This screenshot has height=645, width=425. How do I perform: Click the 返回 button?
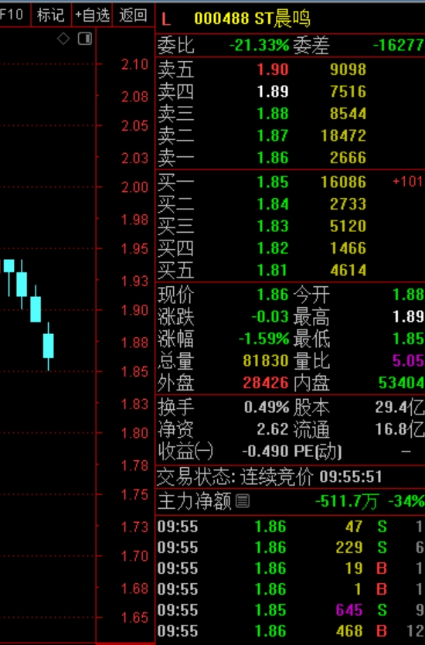click(133, 15)
